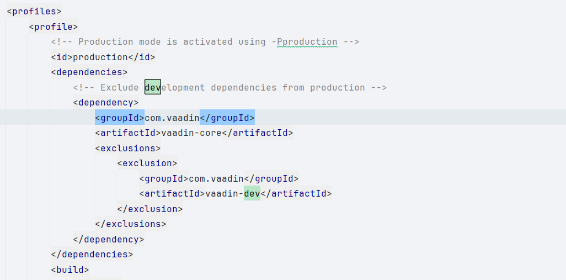566x280 pixels.
Task: Click the underlined Pproduction word in comment
Action: [307, 42]
